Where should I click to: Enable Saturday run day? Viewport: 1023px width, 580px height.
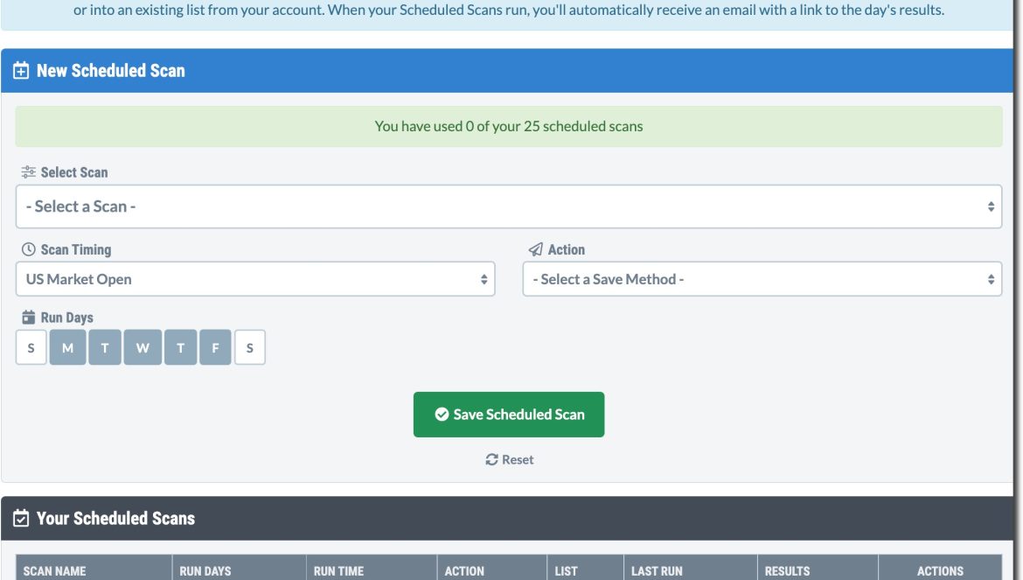coord(250,347)
